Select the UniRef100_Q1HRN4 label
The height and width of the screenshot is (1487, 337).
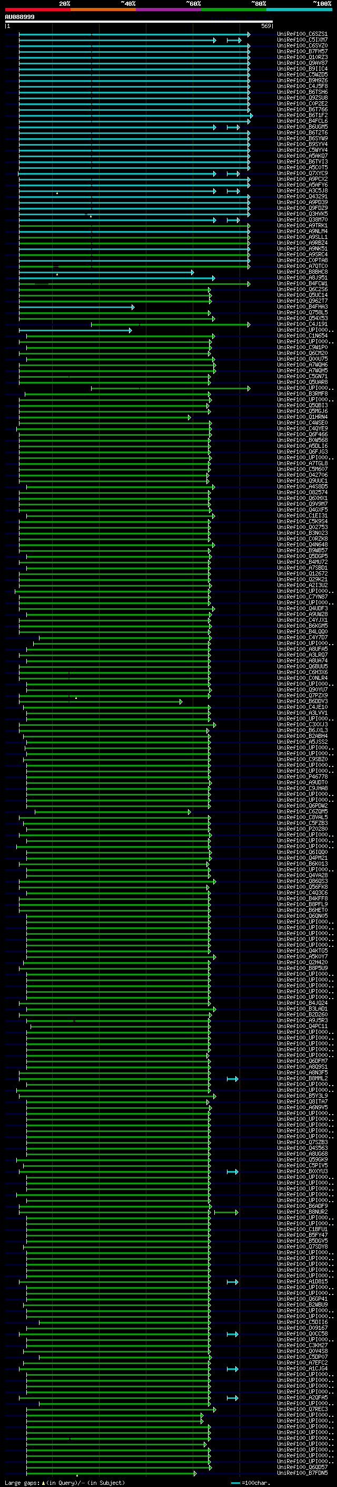click(x=302, y=417)
